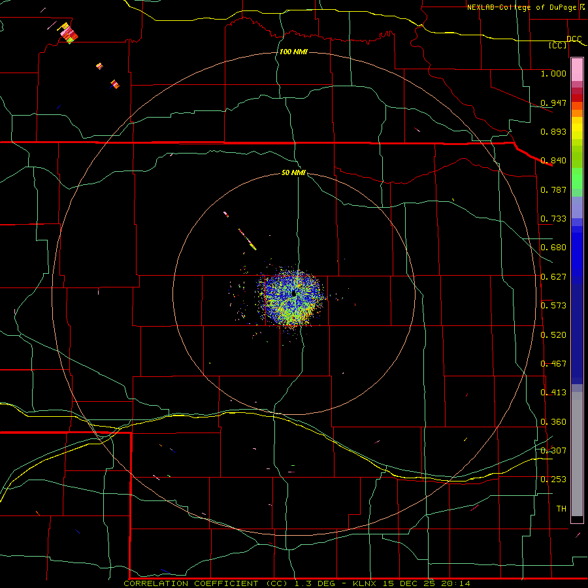Click the 0.787 legend value
588x588 pixels.
tap(553, 189)
